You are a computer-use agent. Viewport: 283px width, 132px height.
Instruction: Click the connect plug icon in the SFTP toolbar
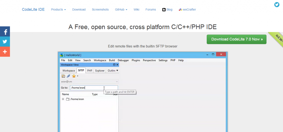tap(68, 76)
